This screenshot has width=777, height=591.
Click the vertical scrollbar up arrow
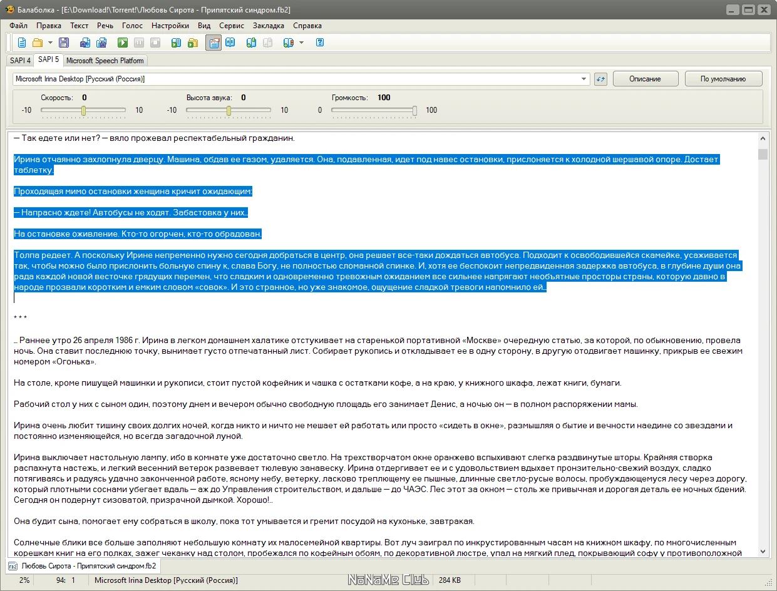click(763, 138)
